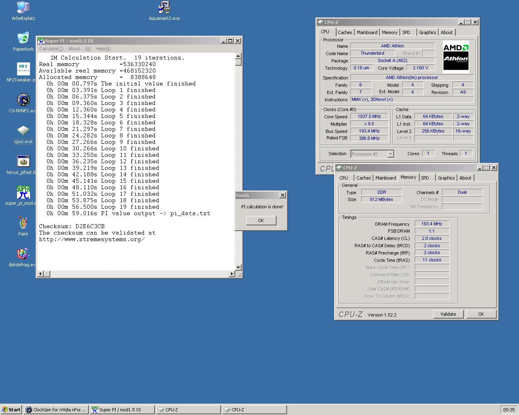Click the Channels # Dual field

462,193
